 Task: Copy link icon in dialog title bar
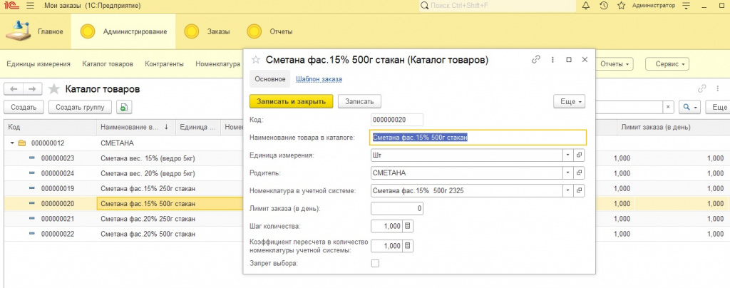(536, 61)
